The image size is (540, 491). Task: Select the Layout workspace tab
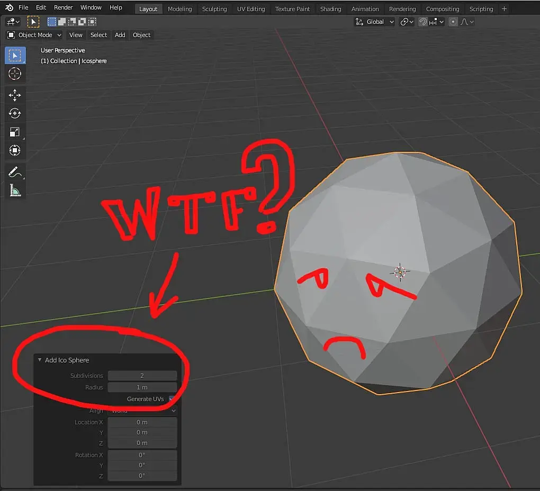[x=148, y=9]
